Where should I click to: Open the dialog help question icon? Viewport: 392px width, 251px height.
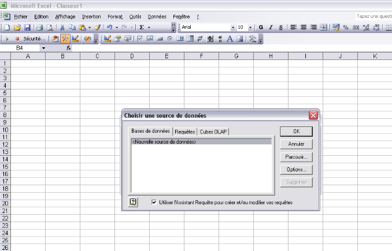point(133,202)
